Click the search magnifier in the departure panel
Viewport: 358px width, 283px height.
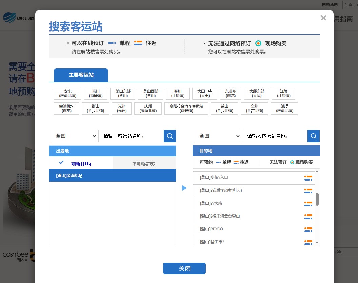point(170,136)
